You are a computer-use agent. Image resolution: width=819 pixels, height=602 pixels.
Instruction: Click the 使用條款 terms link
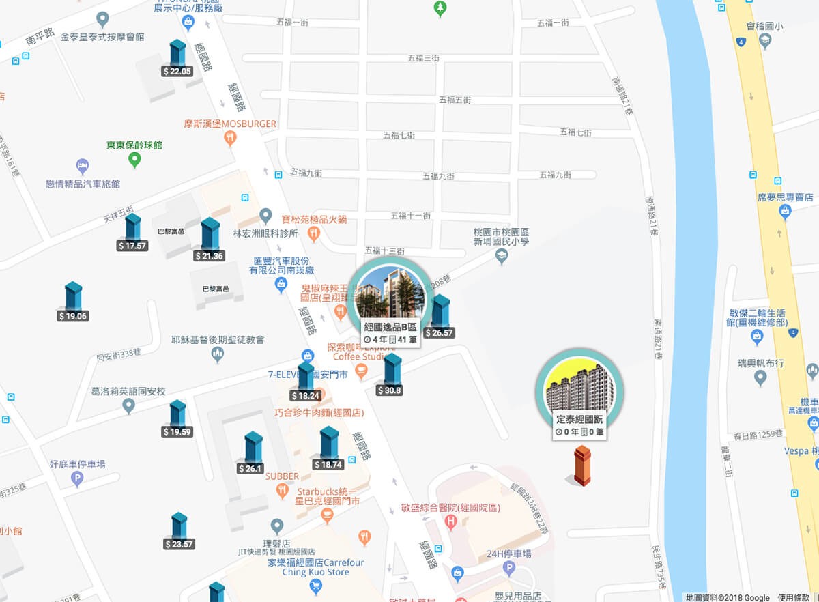(793, 597)
